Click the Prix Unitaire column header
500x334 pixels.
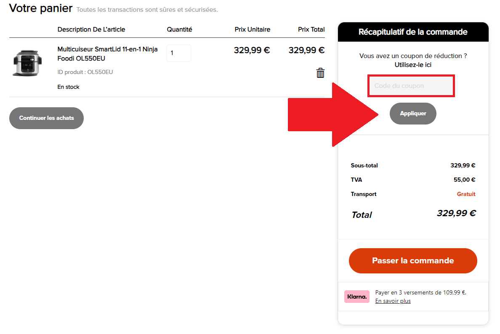click(x=252, y=29)
